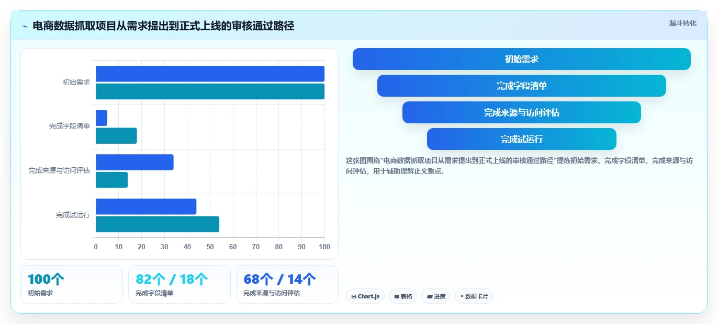The width and height of the screenshot is (718, 324).
Task: Open the 100个 初始需求 data card
Action: point(72,284)
